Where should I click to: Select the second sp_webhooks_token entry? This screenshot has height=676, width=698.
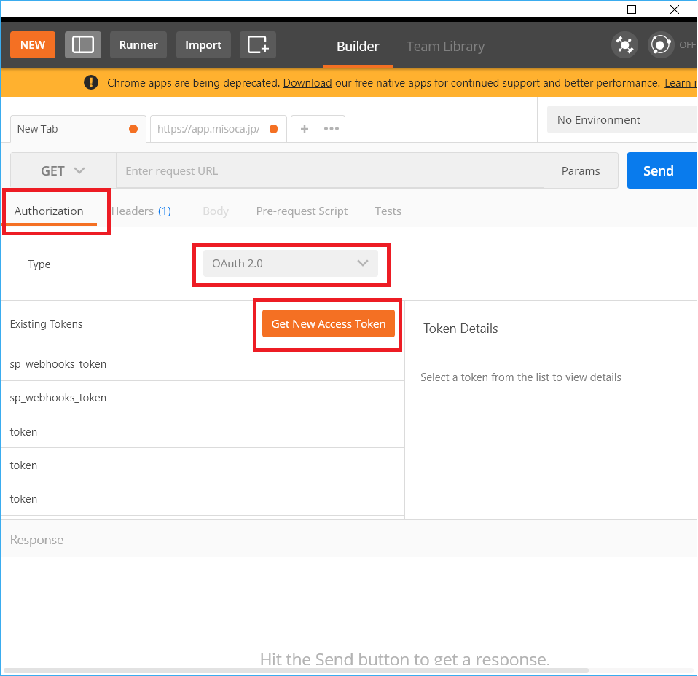[203, 398]
